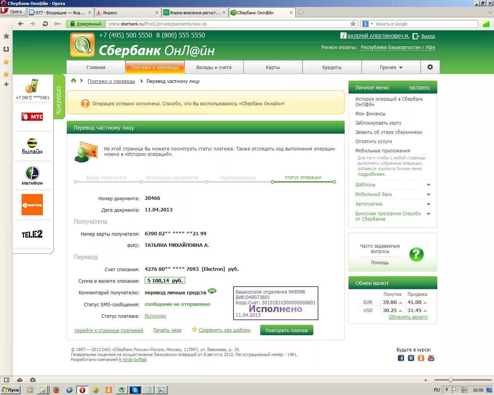
Task: Open the password manager key icon
Action: coord(58,24)
